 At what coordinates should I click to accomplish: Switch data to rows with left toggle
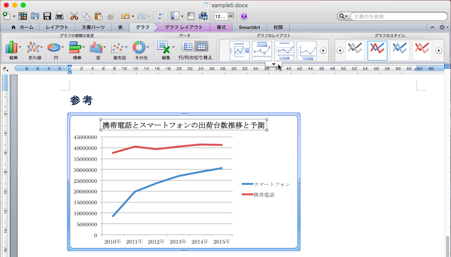tap(188, 46)
